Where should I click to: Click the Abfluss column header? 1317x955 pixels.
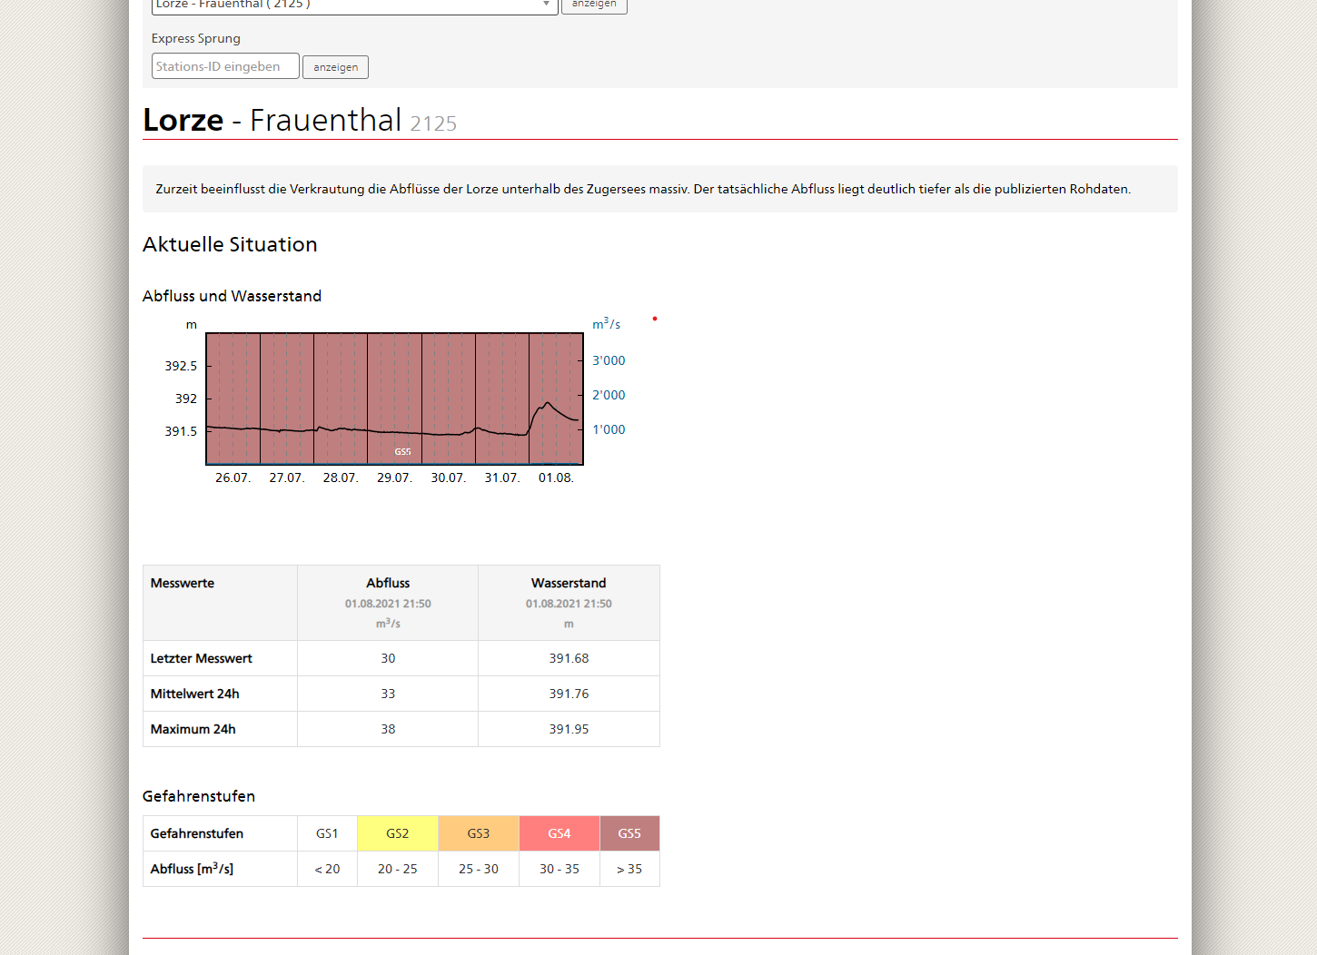tap(388, 583)
